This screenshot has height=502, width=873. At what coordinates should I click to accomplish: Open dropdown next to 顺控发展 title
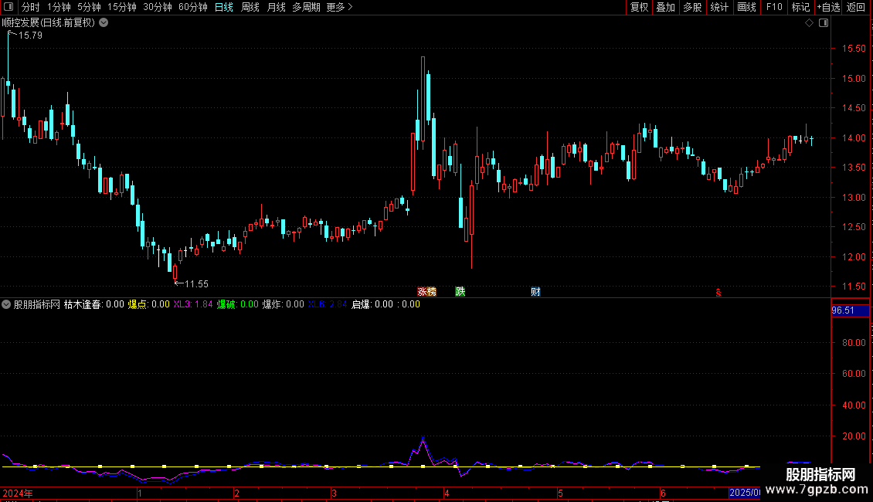coord(104,23)
